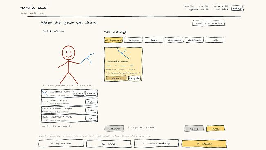This screenshot has height=150, width=266.
Task: Click the Gold counter in the header
Action: click(189, 6)
